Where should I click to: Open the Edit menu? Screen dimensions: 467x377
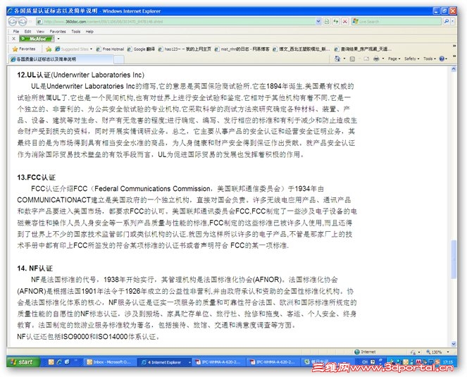pos(27,31)
